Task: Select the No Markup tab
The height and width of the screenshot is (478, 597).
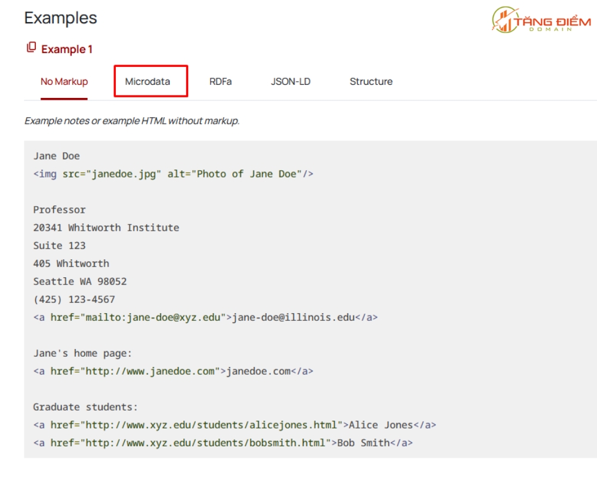Action: [x=64, y=82]
